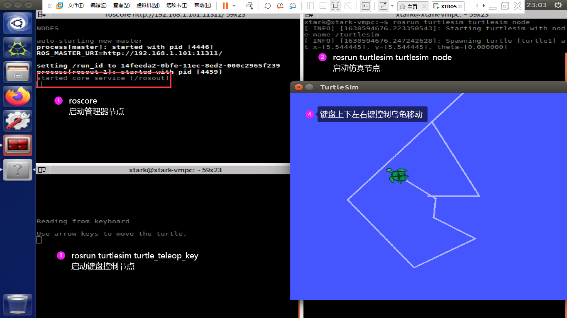Close the TurtleSim window
Viewport: 567px width, 318px height.
pos(298,87)
